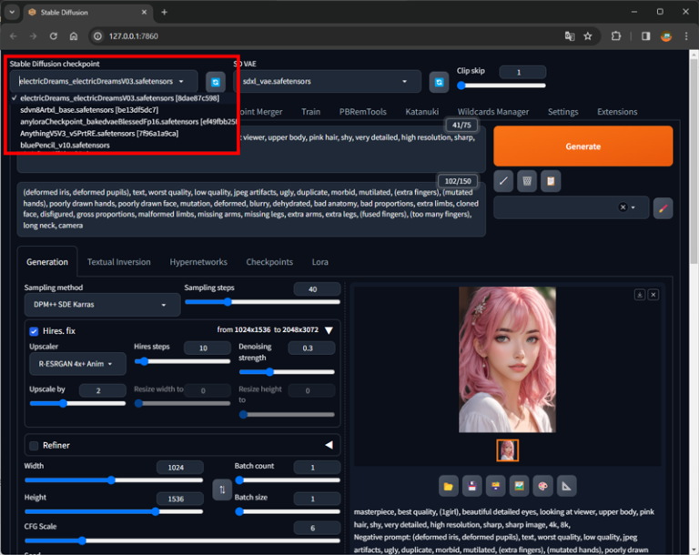The height and width of the screenshot is (555, 699).
Task: Go to the Settings tab
Action: coord(563,112)
